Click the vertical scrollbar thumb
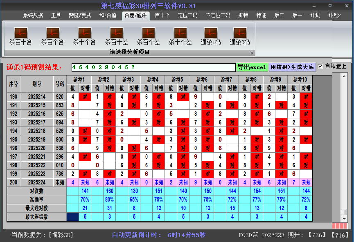Screen dimensions: 354x242 point(344,212)
